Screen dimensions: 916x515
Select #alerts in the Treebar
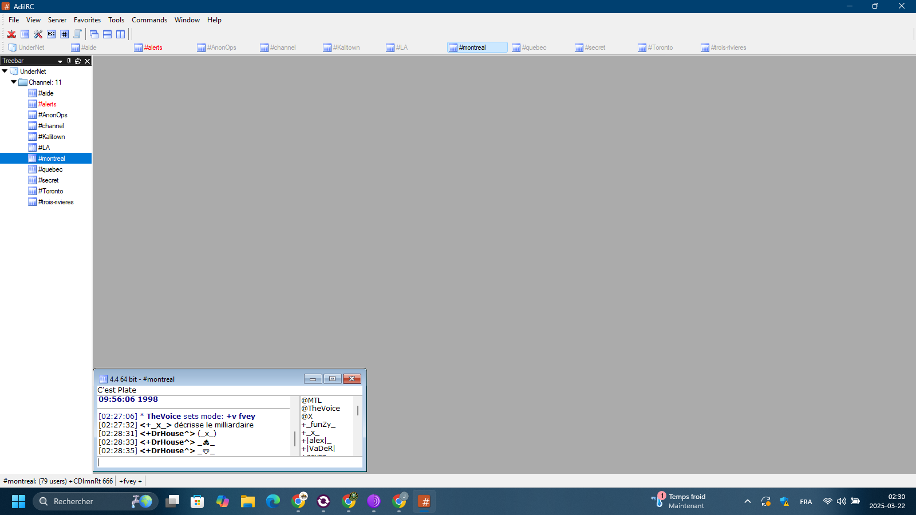(47, 104)
